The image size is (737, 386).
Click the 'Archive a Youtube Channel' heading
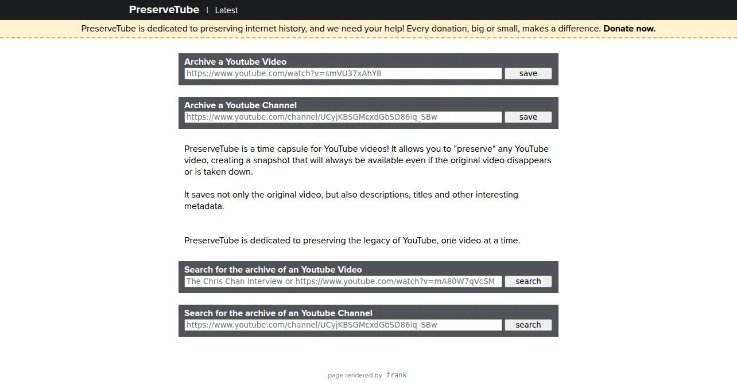pos(241,105)
